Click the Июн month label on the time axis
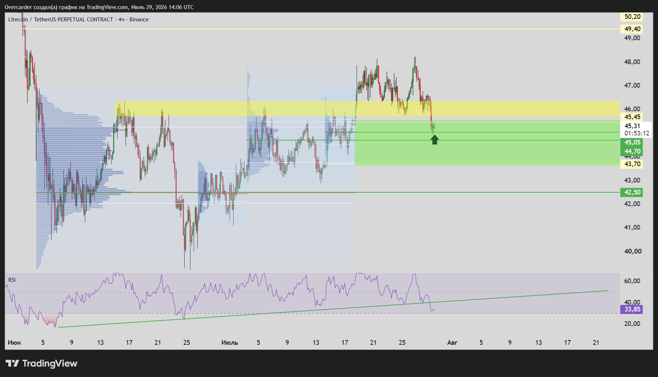This screenshot has width=658, height=377. pos(14,343)
